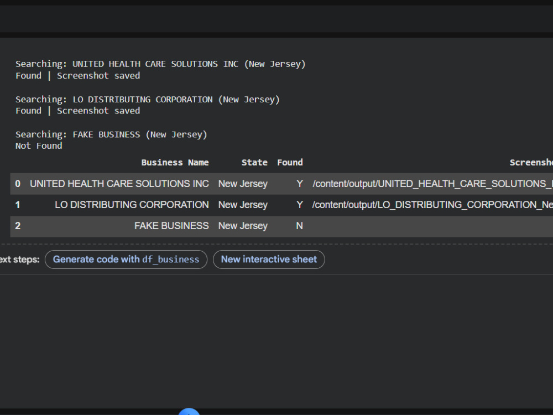This screenshot has width=553, height=415.
Task: Click screenshot path for LO_DISTRIBUTING_CORPORATION
Action: click(432, 205)
